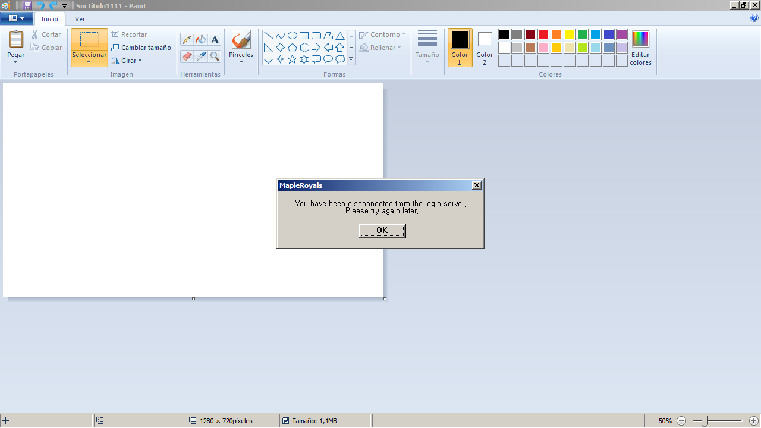Image resolution: width=761 pixels, height=428 pixels.
Task: Choose the Five-point star shape
Action: click(292, 59)
